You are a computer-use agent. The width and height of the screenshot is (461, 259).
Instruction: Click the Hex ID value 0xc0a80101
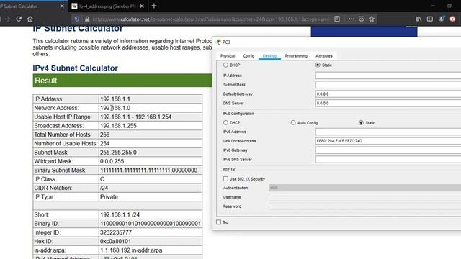115,242
